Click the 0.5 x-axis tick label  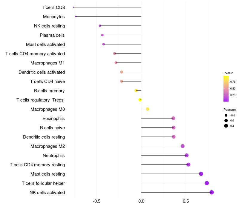[x=186, y=201]
